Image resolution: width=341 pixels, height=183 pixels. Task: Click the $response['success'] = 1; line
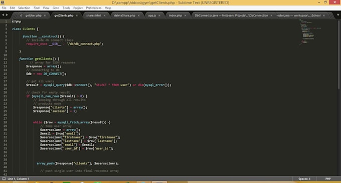[x=55, y=111]
